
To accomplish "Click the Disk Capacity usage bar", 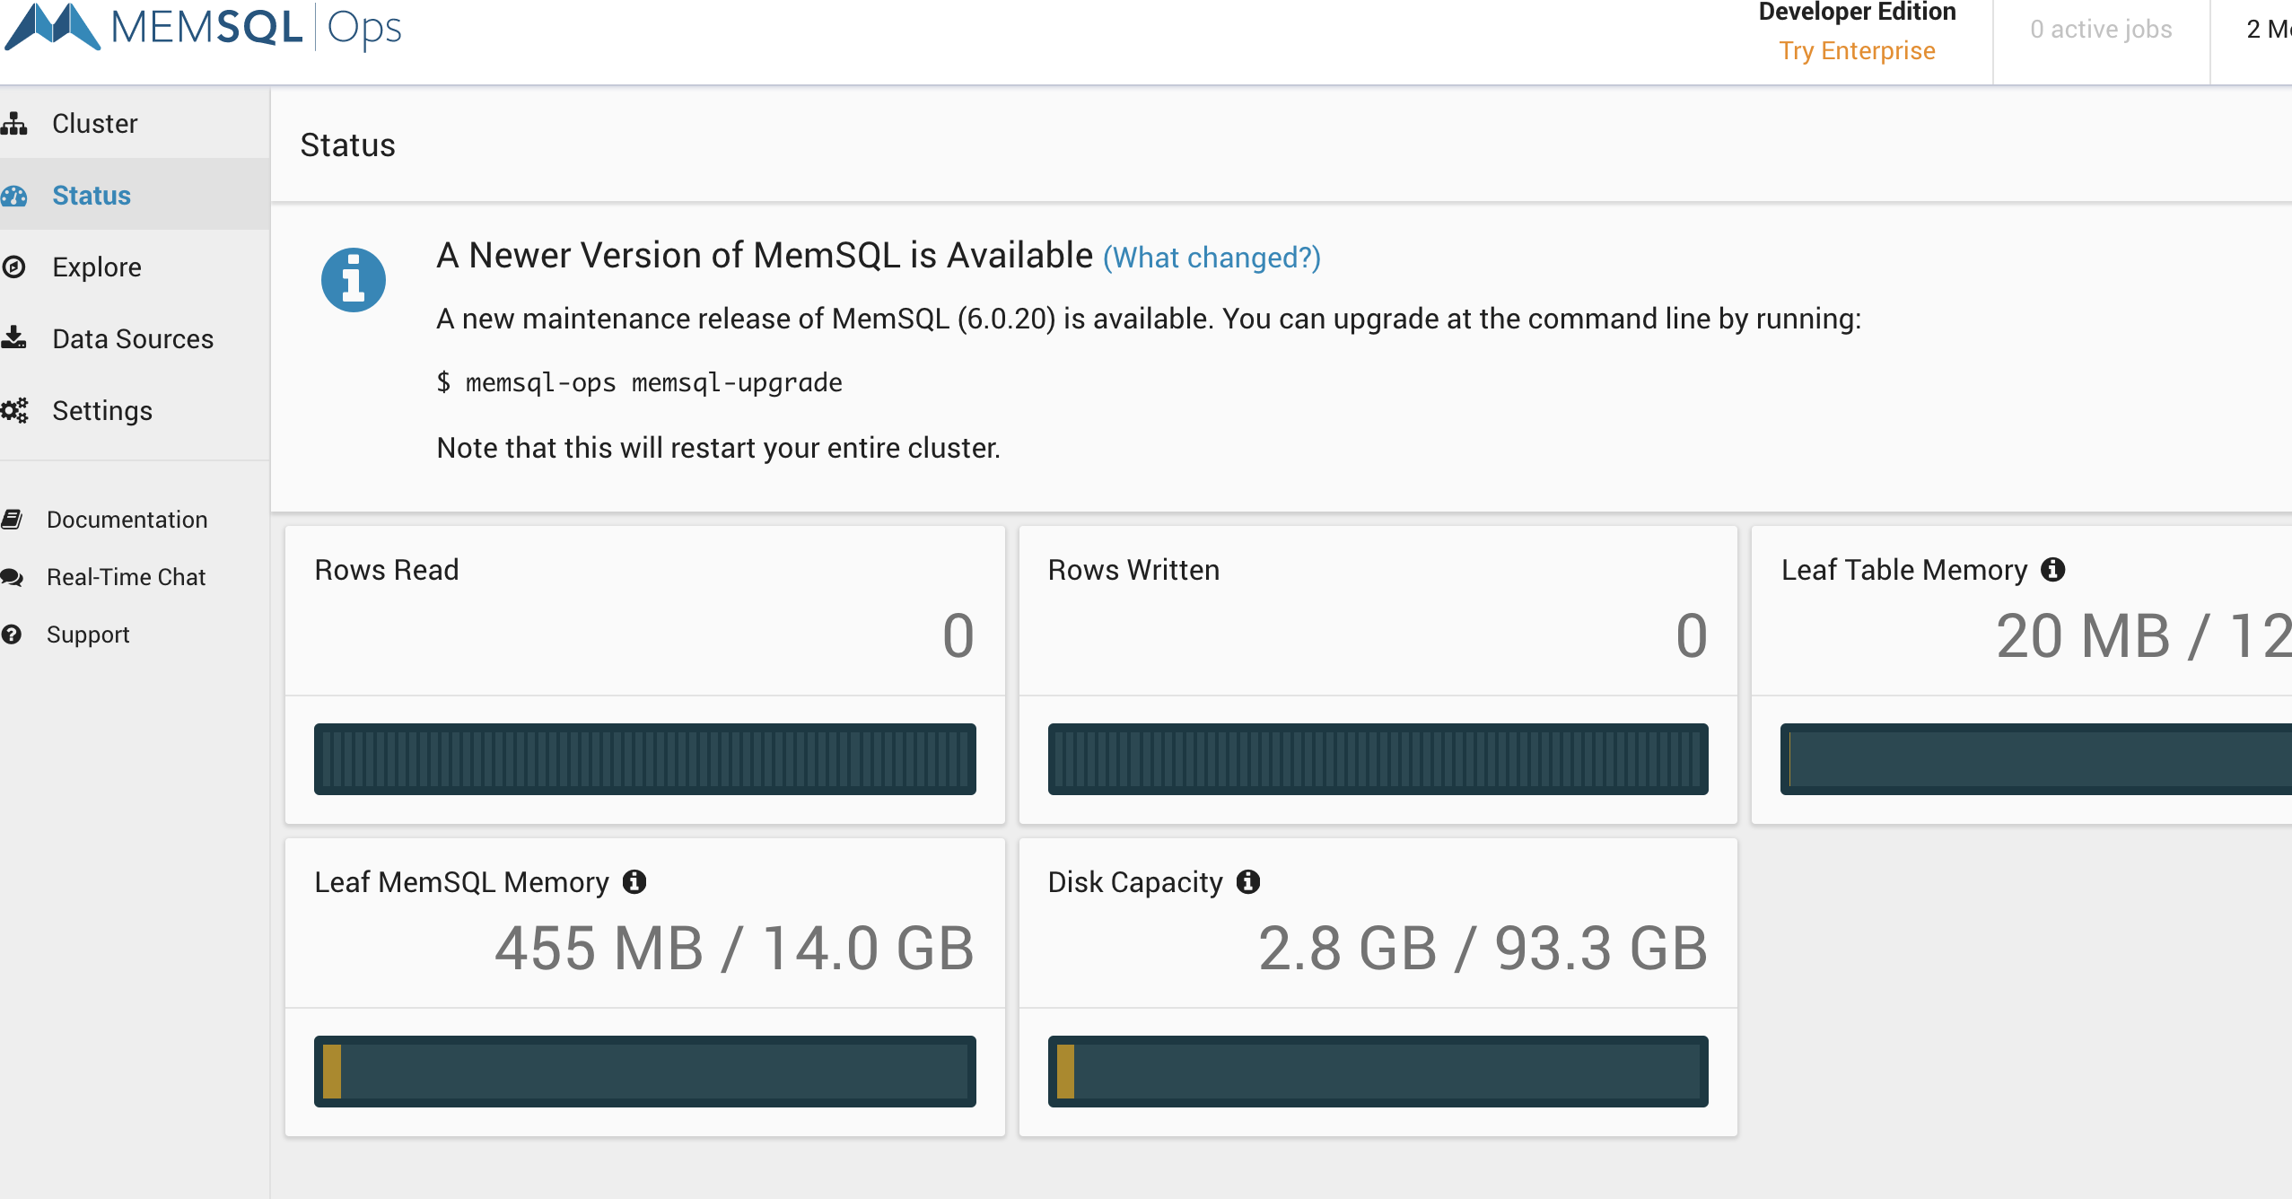I will click(x=1378, y=1071).
